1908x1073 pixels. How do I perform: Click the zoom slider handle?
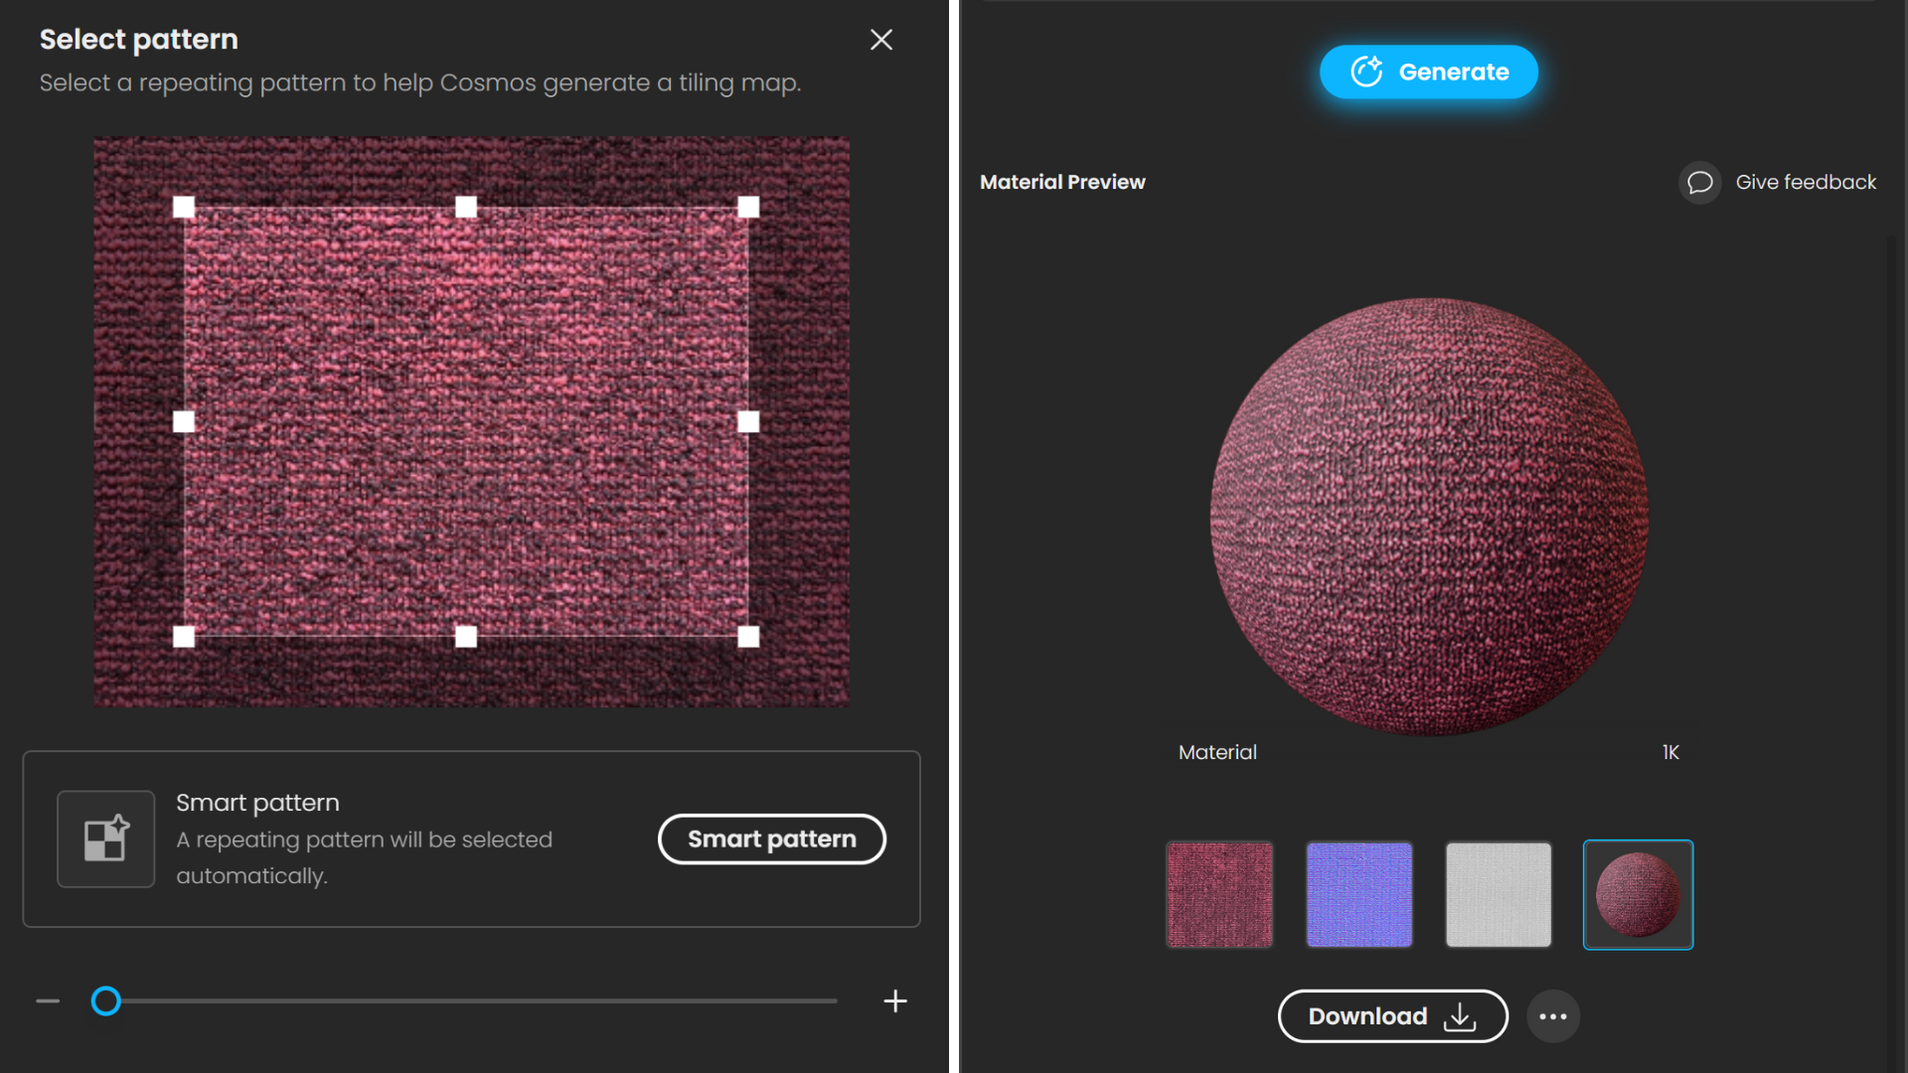pos(106,1000)
